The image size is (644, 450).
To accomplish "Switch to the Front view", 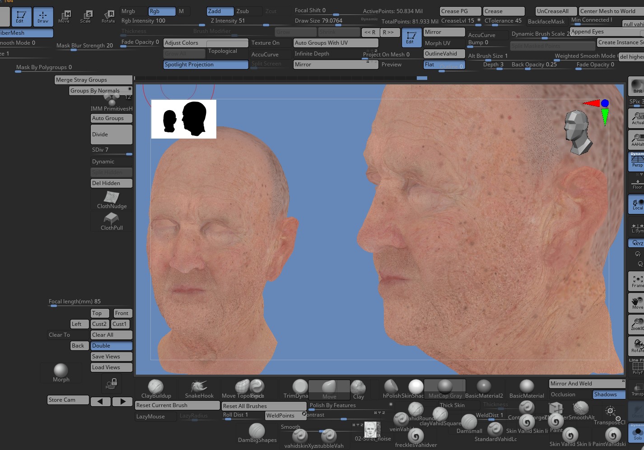I will 122,313.
